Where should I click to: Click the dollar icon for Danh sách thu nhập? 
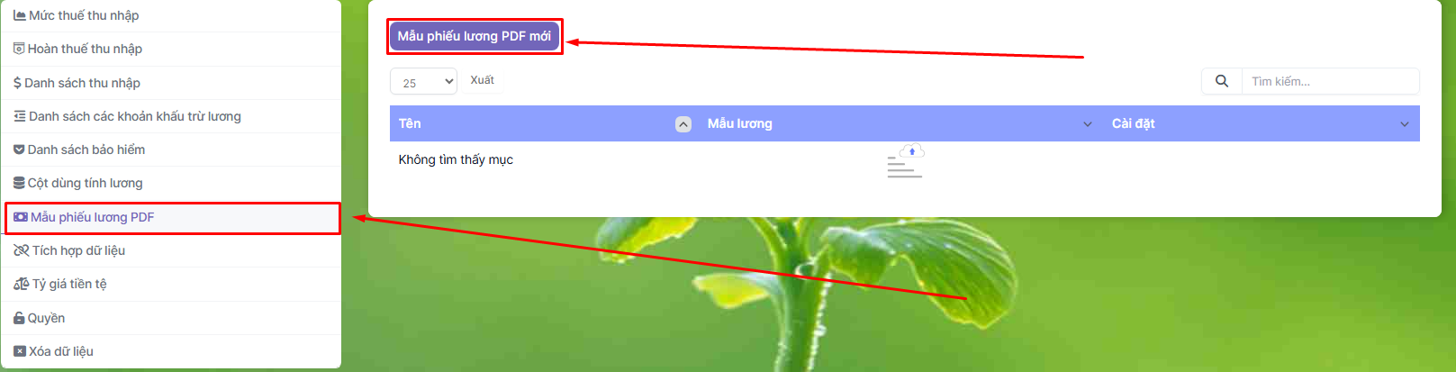click(x=17, y=83)
